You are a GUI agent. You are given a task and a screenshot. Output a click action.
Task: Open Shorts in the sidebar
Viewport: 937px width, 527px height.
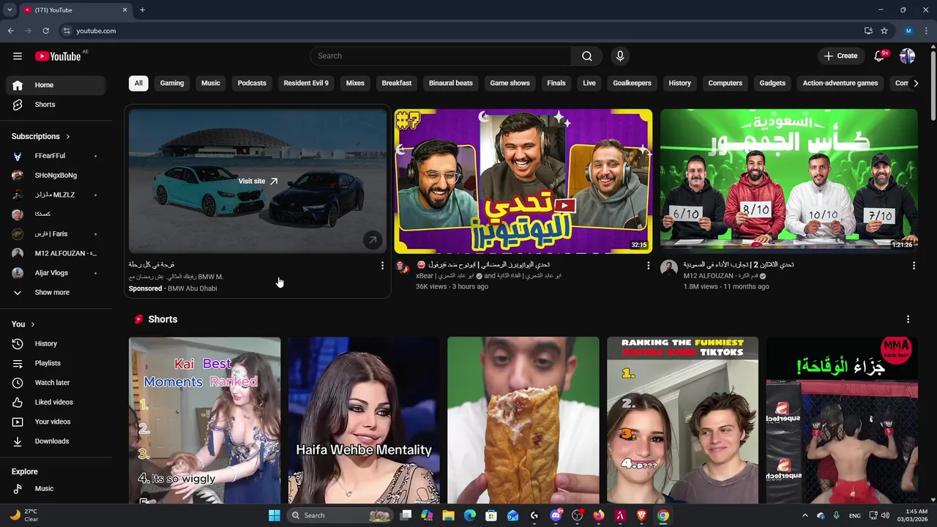tap(56, 105)
